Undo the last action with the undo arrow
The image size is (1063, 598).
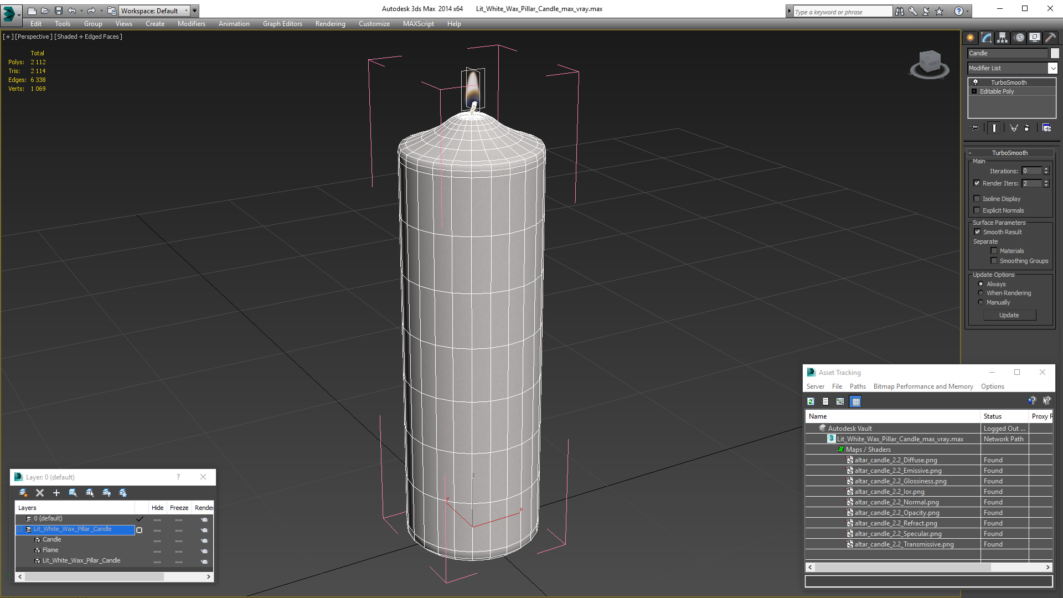(72, 11)
